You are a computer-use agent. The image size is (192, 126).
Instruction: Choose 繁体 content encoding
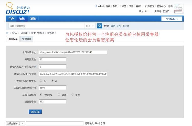73,94
